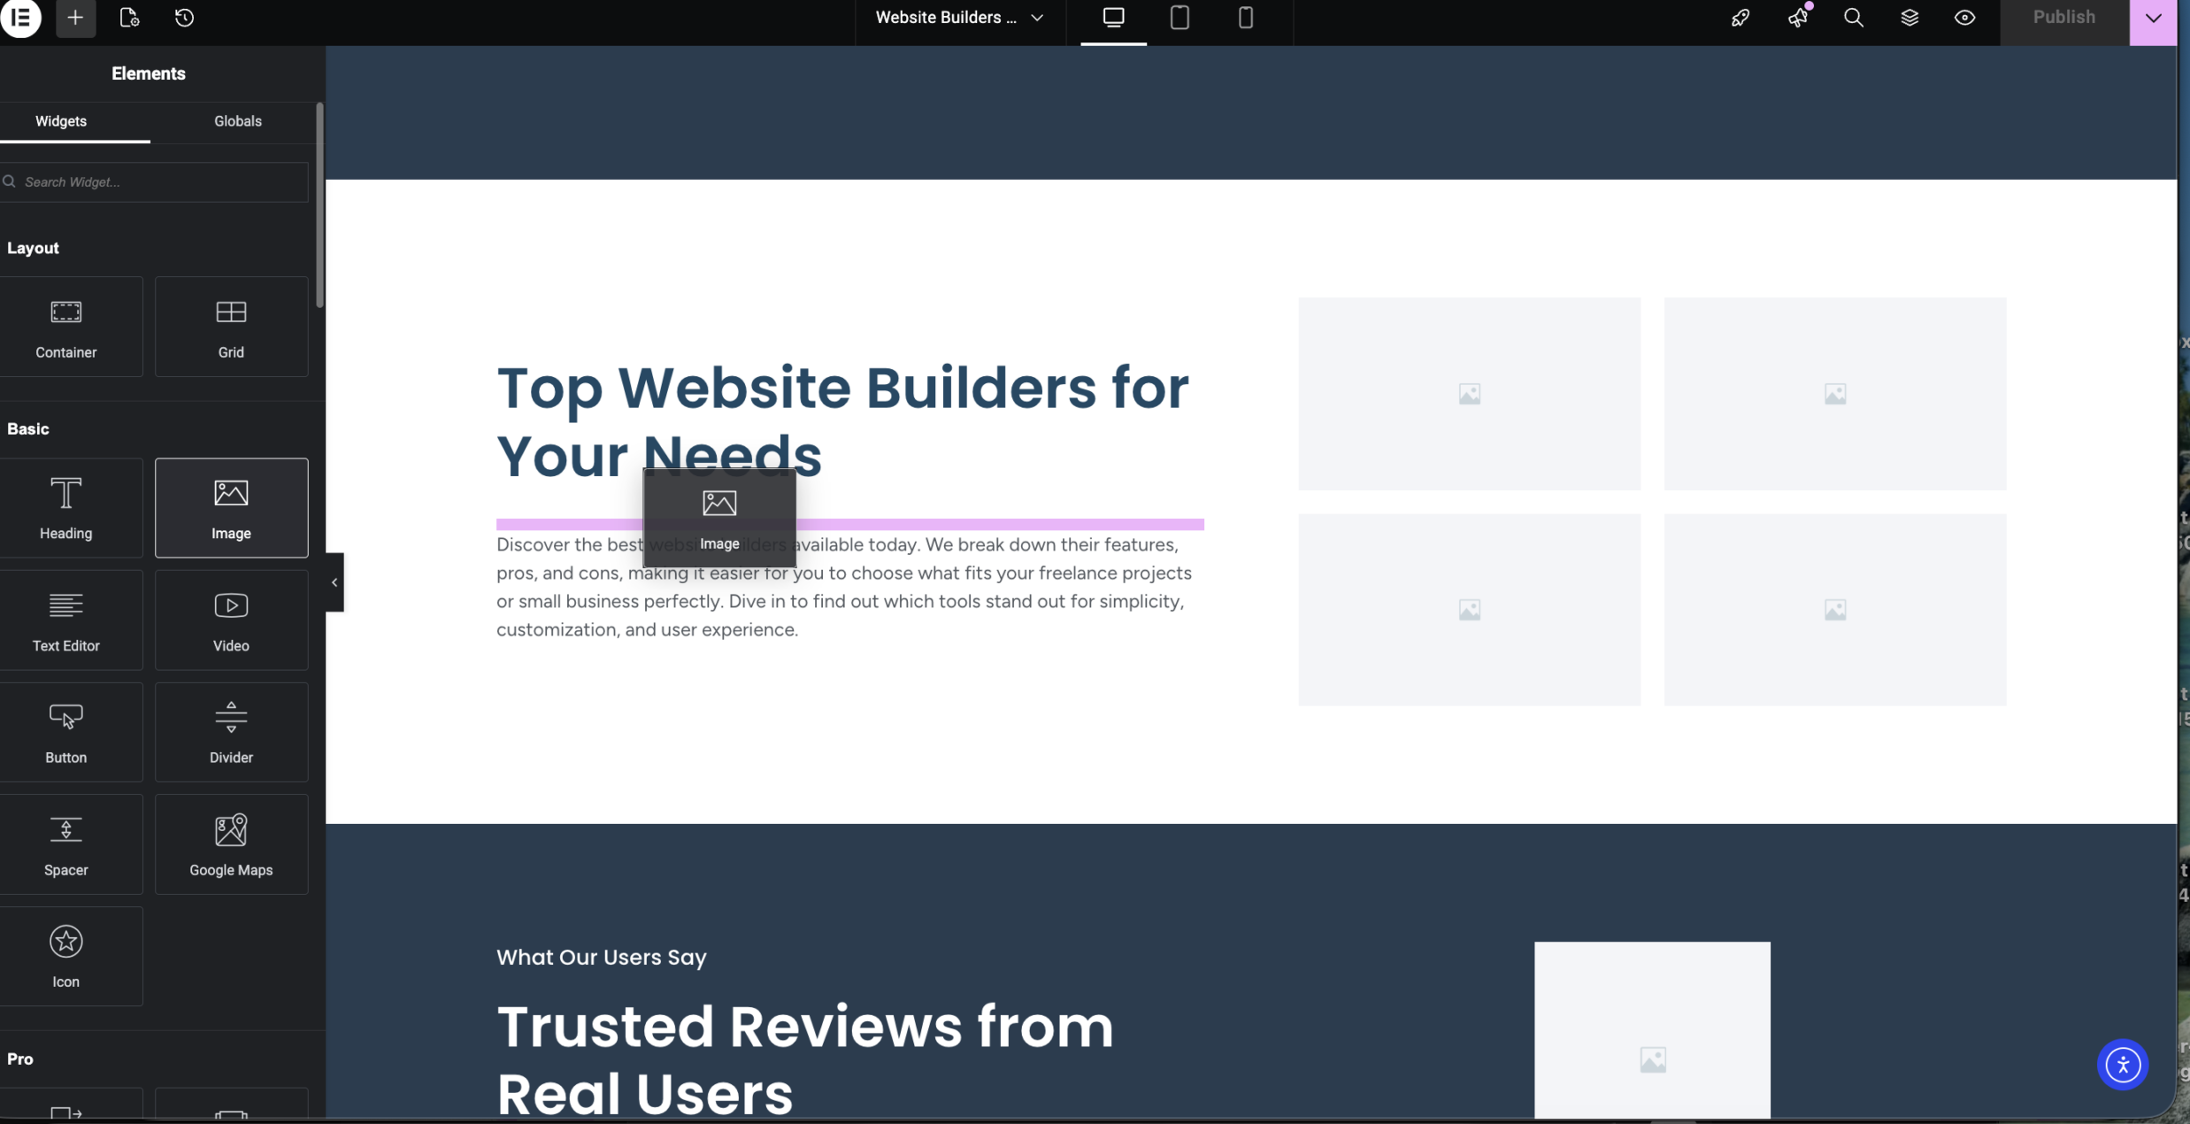Open the page settings document icon

click(129, 18)
